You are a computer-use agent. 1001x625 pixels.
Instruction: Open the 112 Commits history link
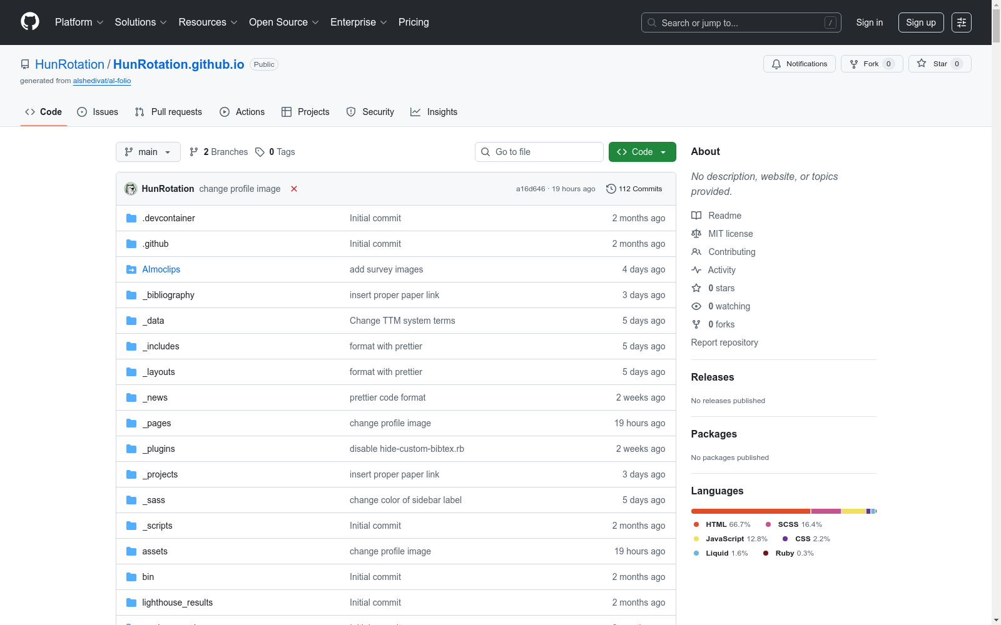(634, 189)
